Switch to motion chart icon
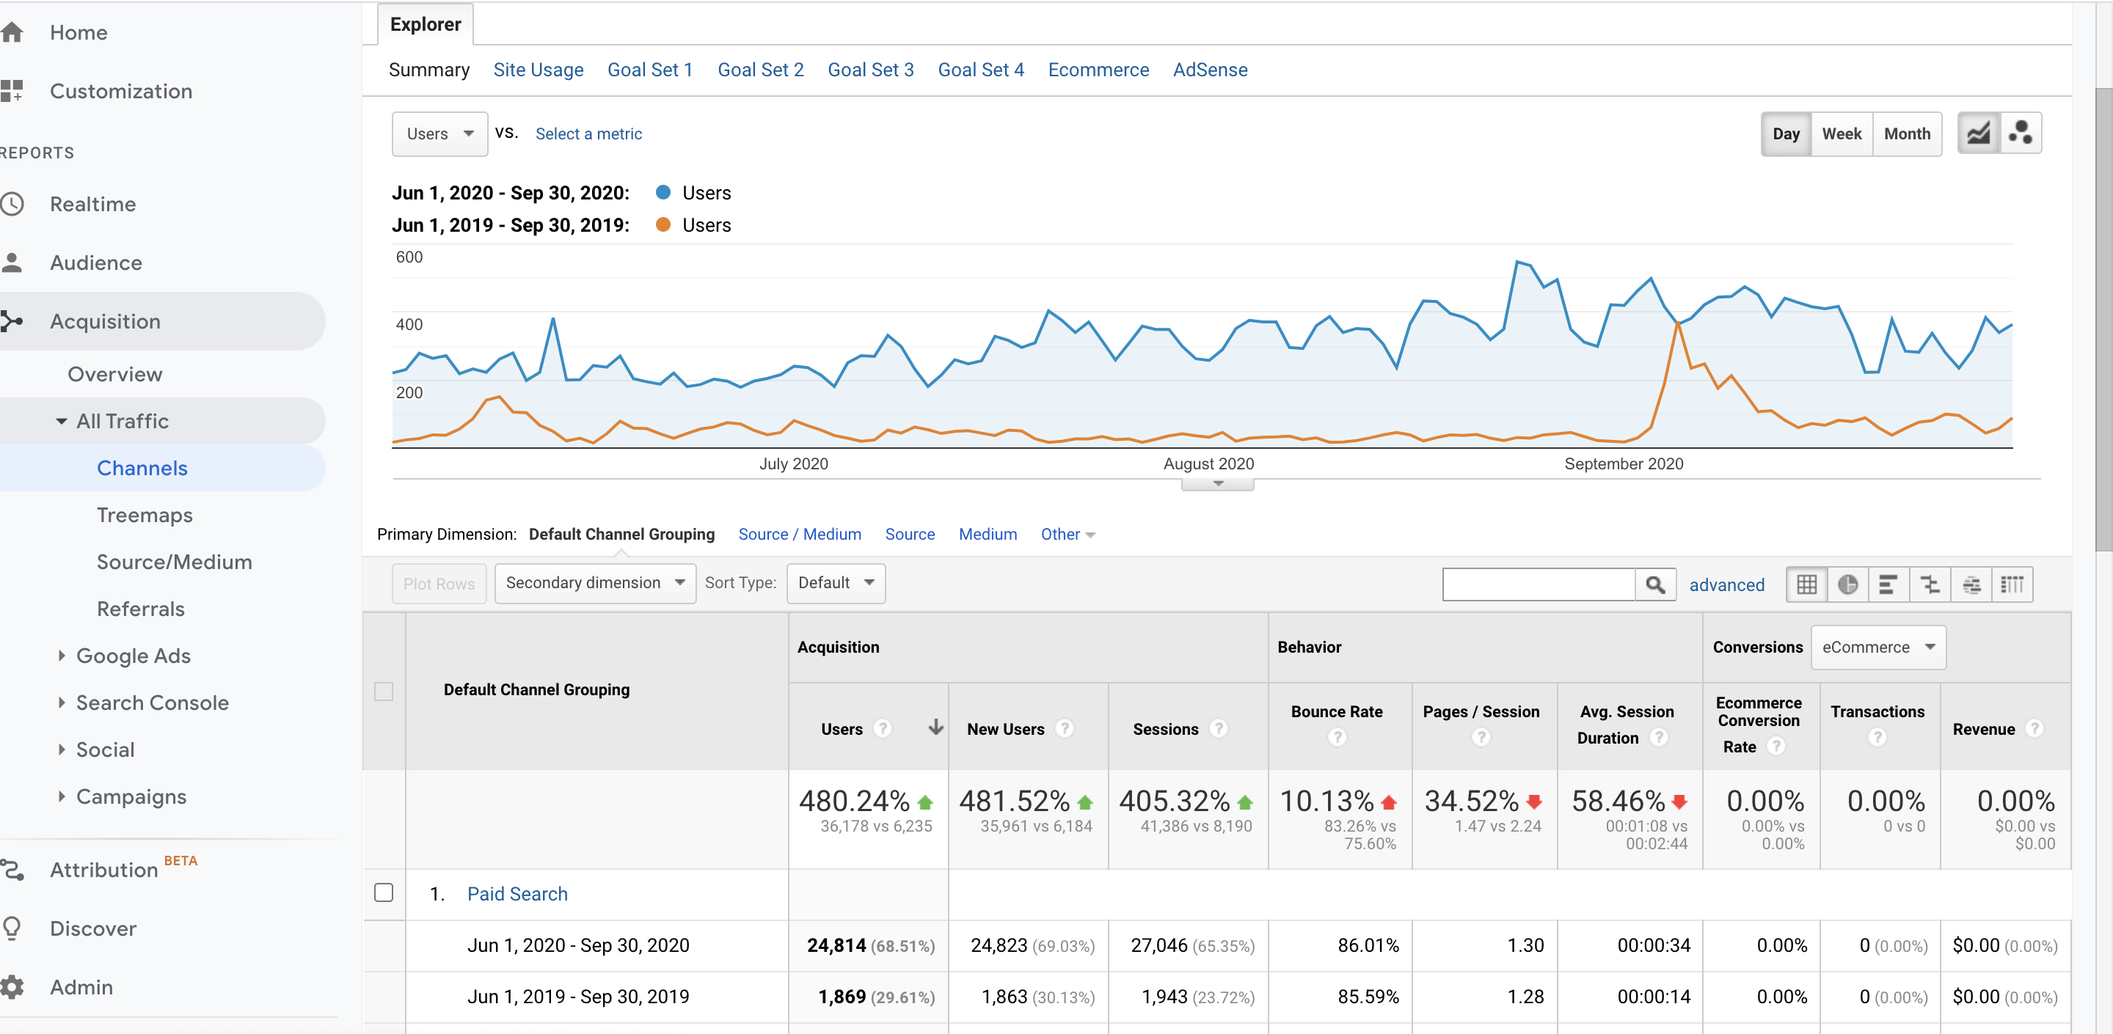This screenshot has width=2113, height=1034. pyautogui.click(x=2021, y=133)
